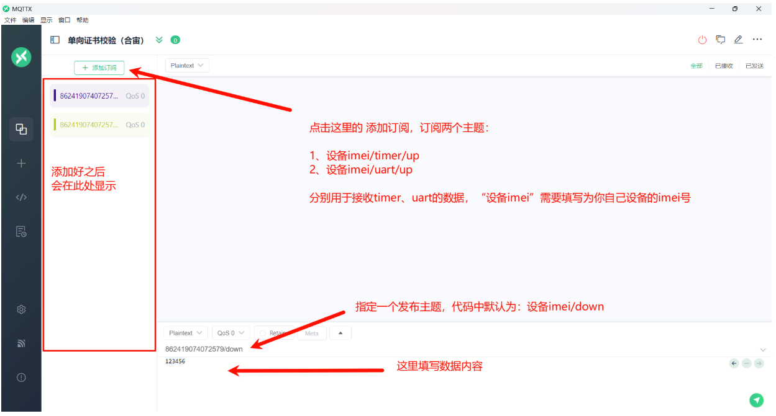Open the Script page code icon

pos(21,197)
